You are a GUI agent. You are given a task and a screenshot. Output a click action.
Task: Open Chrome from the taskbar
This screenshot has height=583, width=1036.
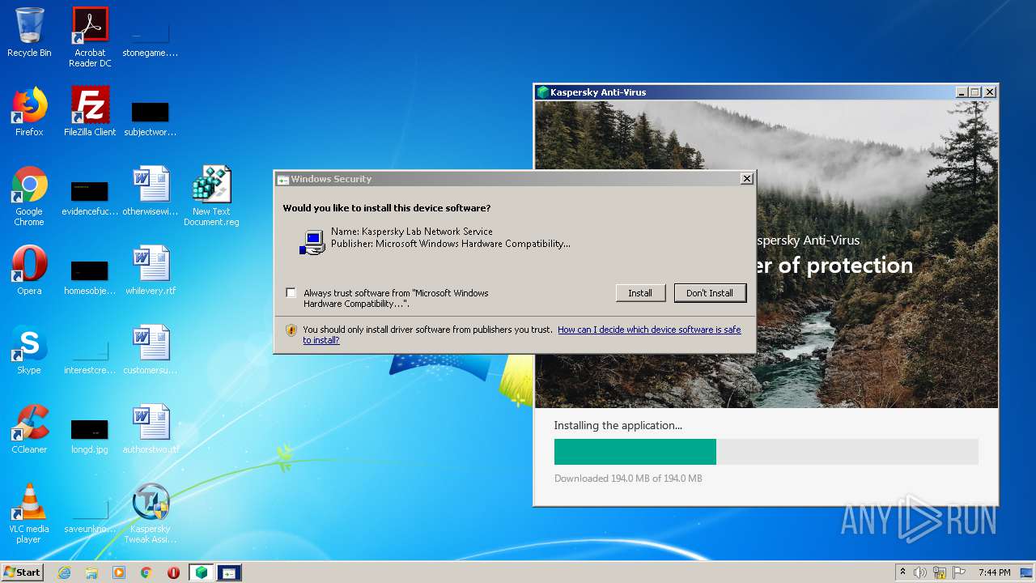tap(146, 572)
